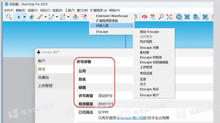The height and width of the screenshot is (123, 220).
Task: Open the Select tool dropdown arrow
Action: pyautogui.click(x=25, y=17)
